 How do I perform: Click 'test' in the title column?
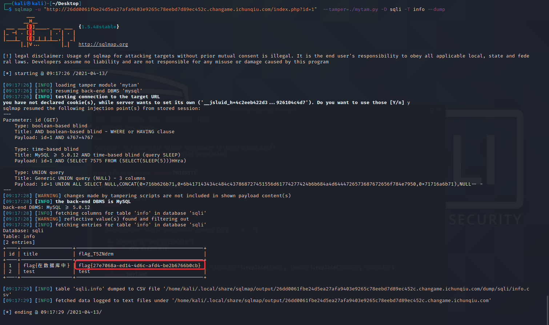click(29, 272)
